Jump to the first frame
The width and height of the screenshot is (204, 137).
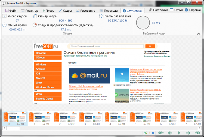(161, 133)
